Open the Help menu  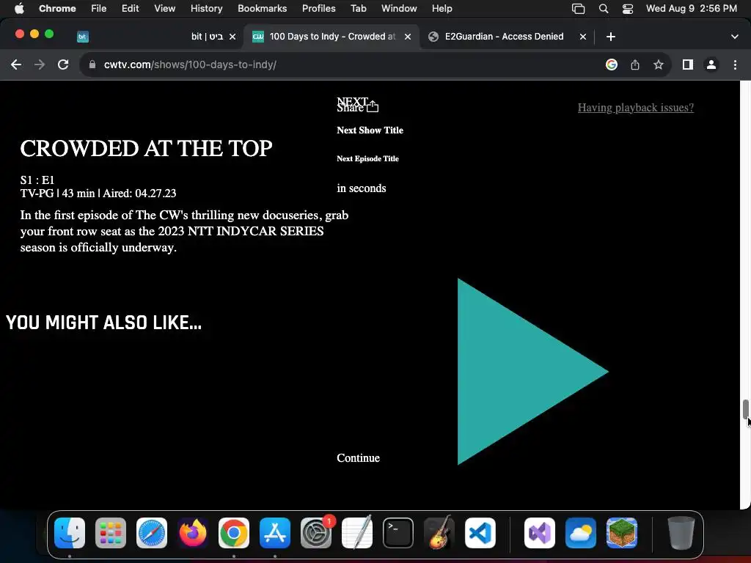[x=442, y=9]
